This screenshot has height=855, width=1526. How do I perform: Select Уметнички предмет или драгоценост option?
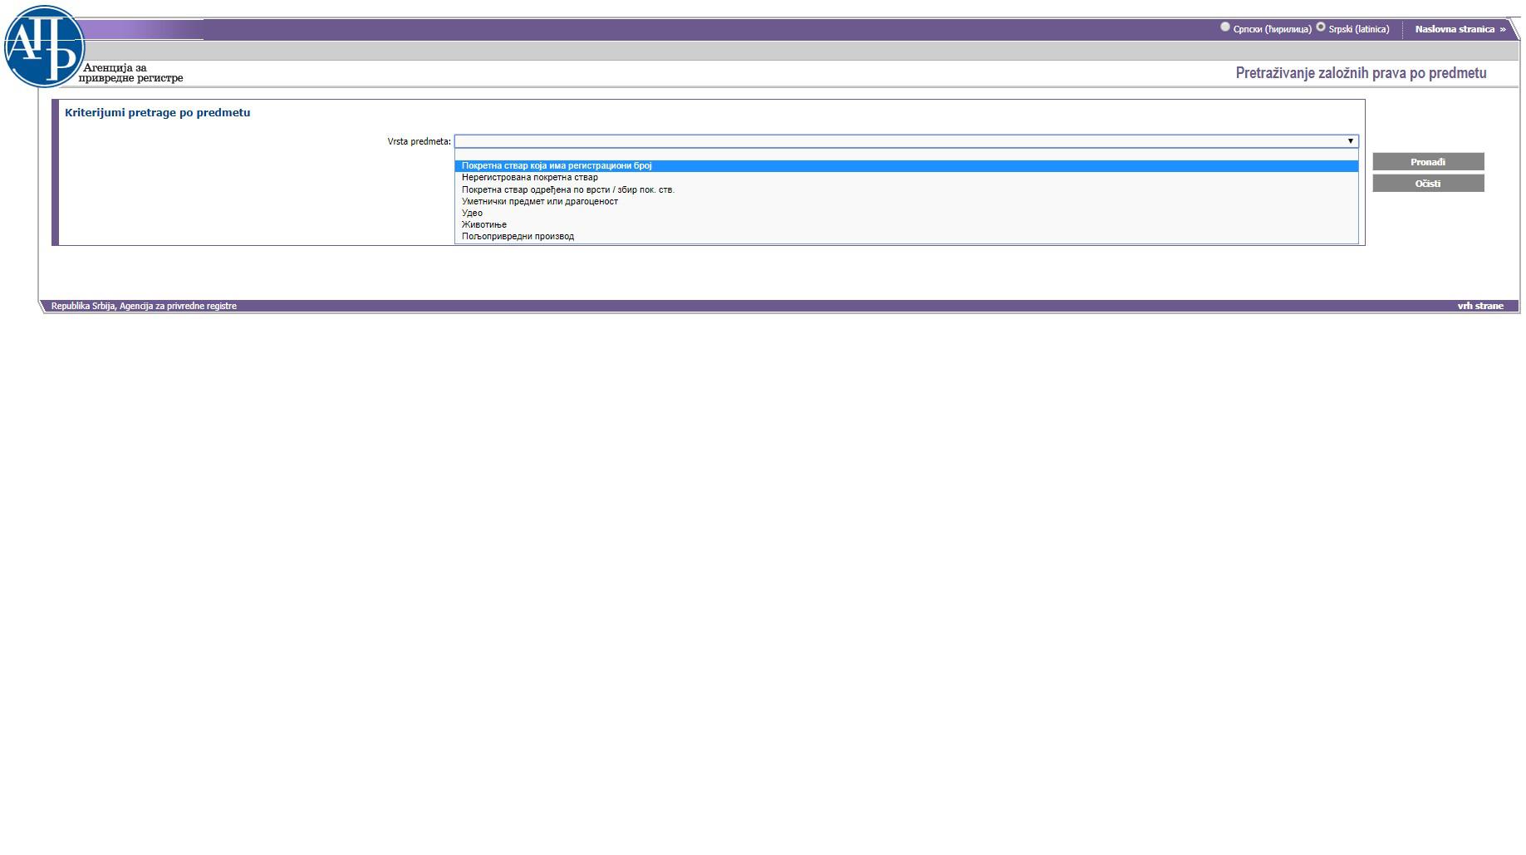[906, 201]
